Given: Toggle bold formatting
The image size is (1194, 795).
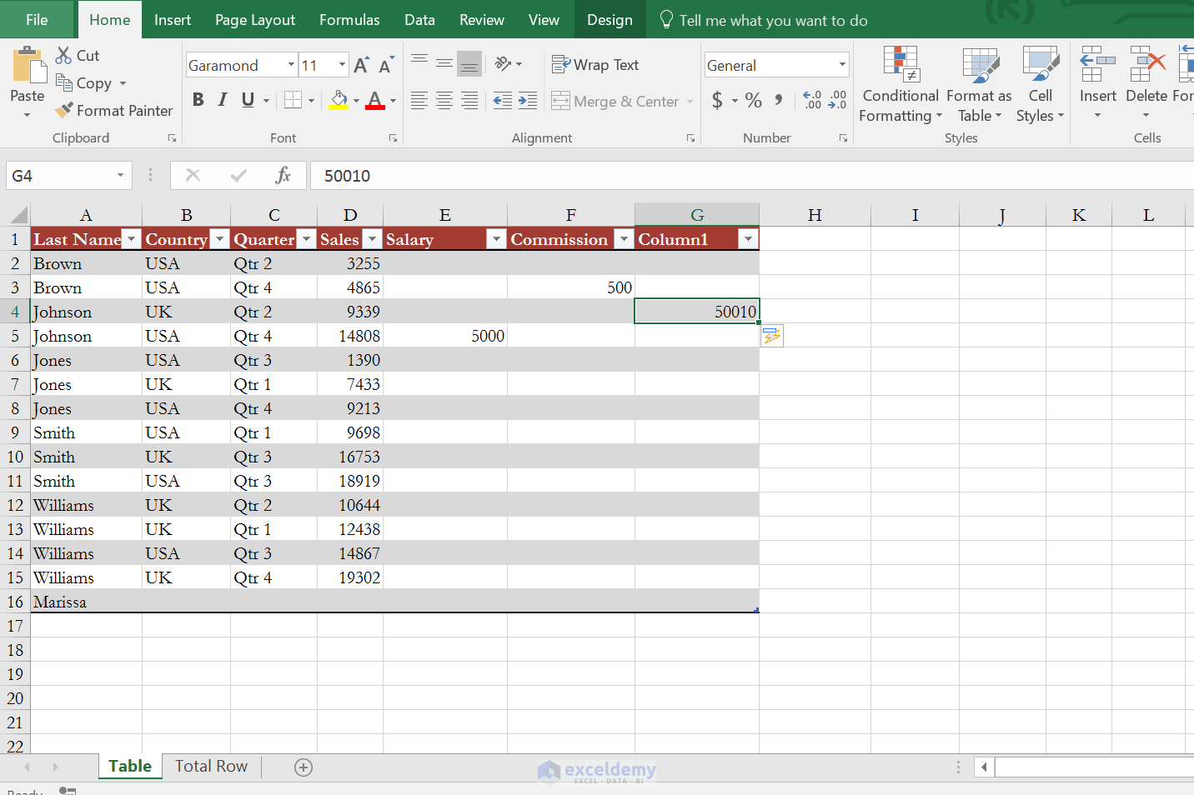Looking at the screenshot, I should [198, 99].
